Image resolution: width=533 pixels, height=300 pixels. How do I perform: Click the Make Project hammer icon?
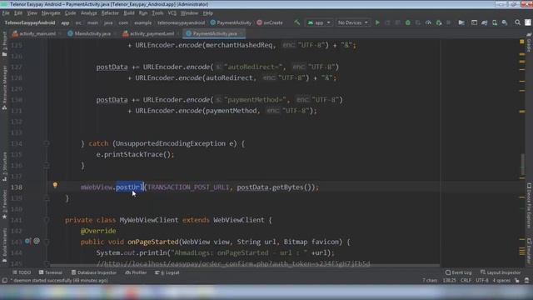click(x=297, y=22)
